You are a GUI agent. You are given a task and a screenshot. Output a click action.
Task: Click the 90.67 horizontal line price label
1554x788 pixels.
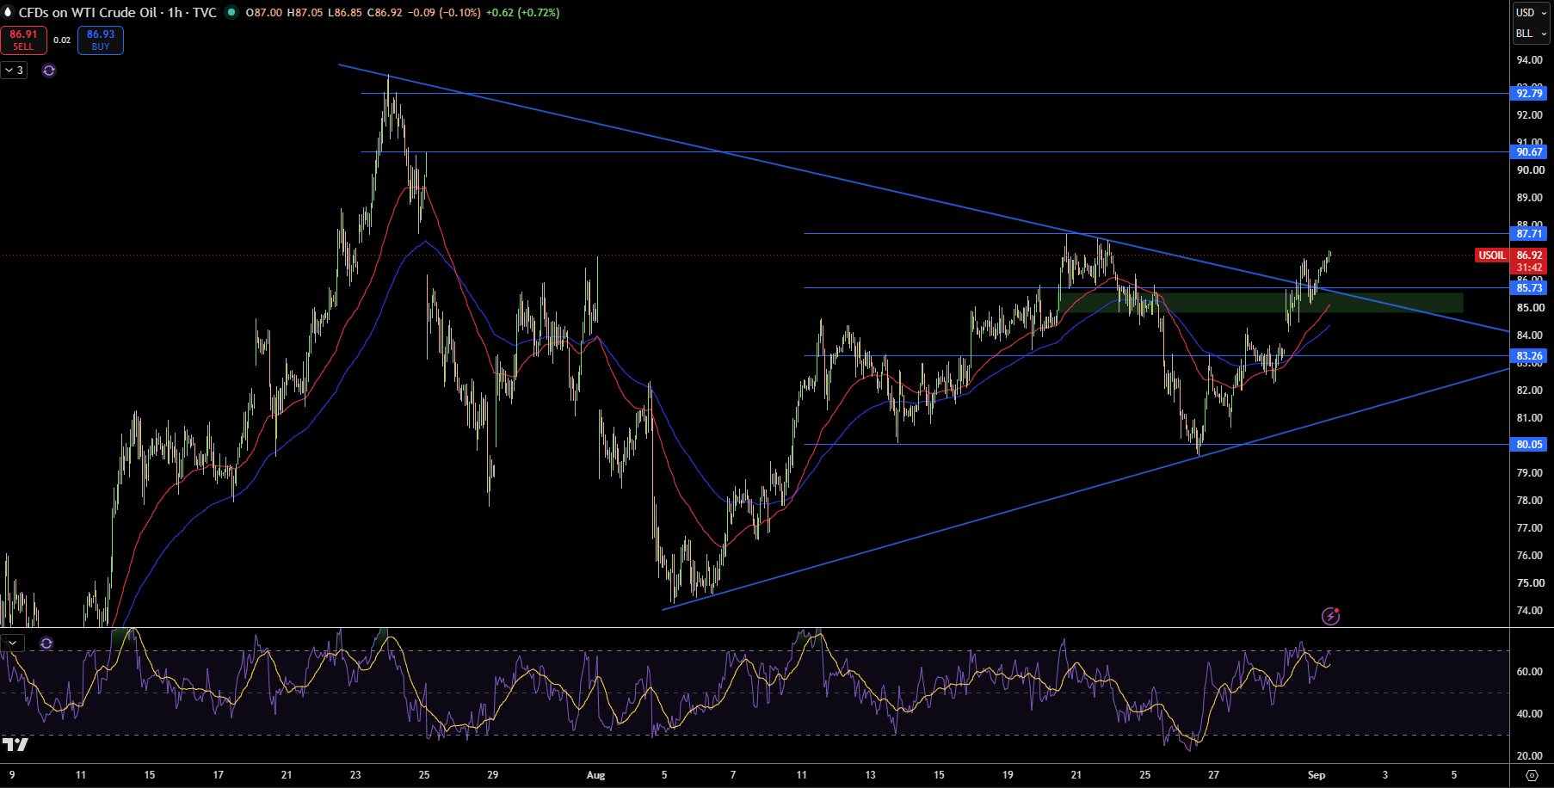tap(1529, 152)
